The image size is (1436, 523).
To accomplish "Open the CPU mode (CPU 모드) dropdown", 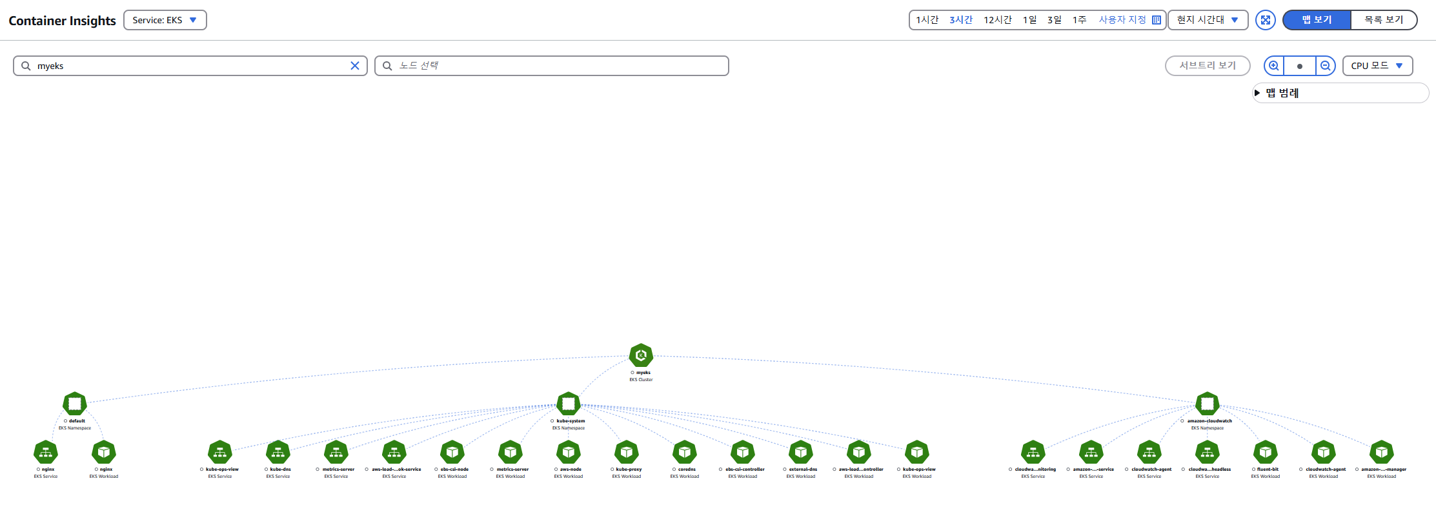I will [1378, 66].
